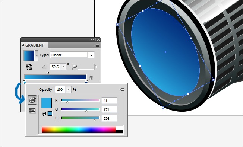The image size is (243, 147).
Task: Pick white from the spectrum bar end
Action: 119,128
